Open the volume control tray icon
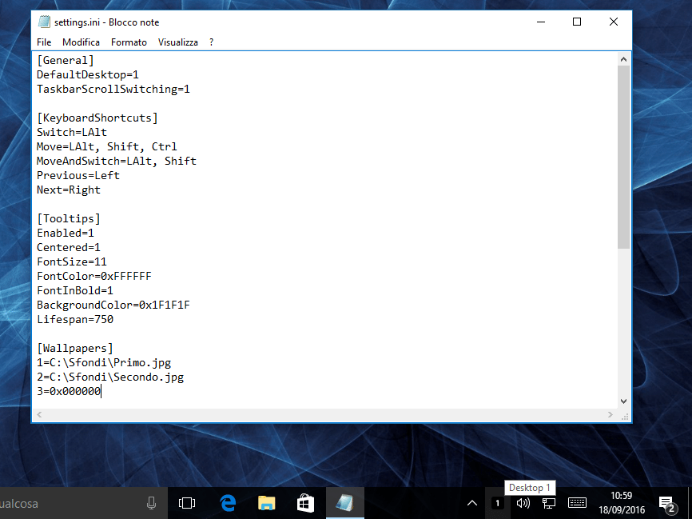 pos(523,503)
